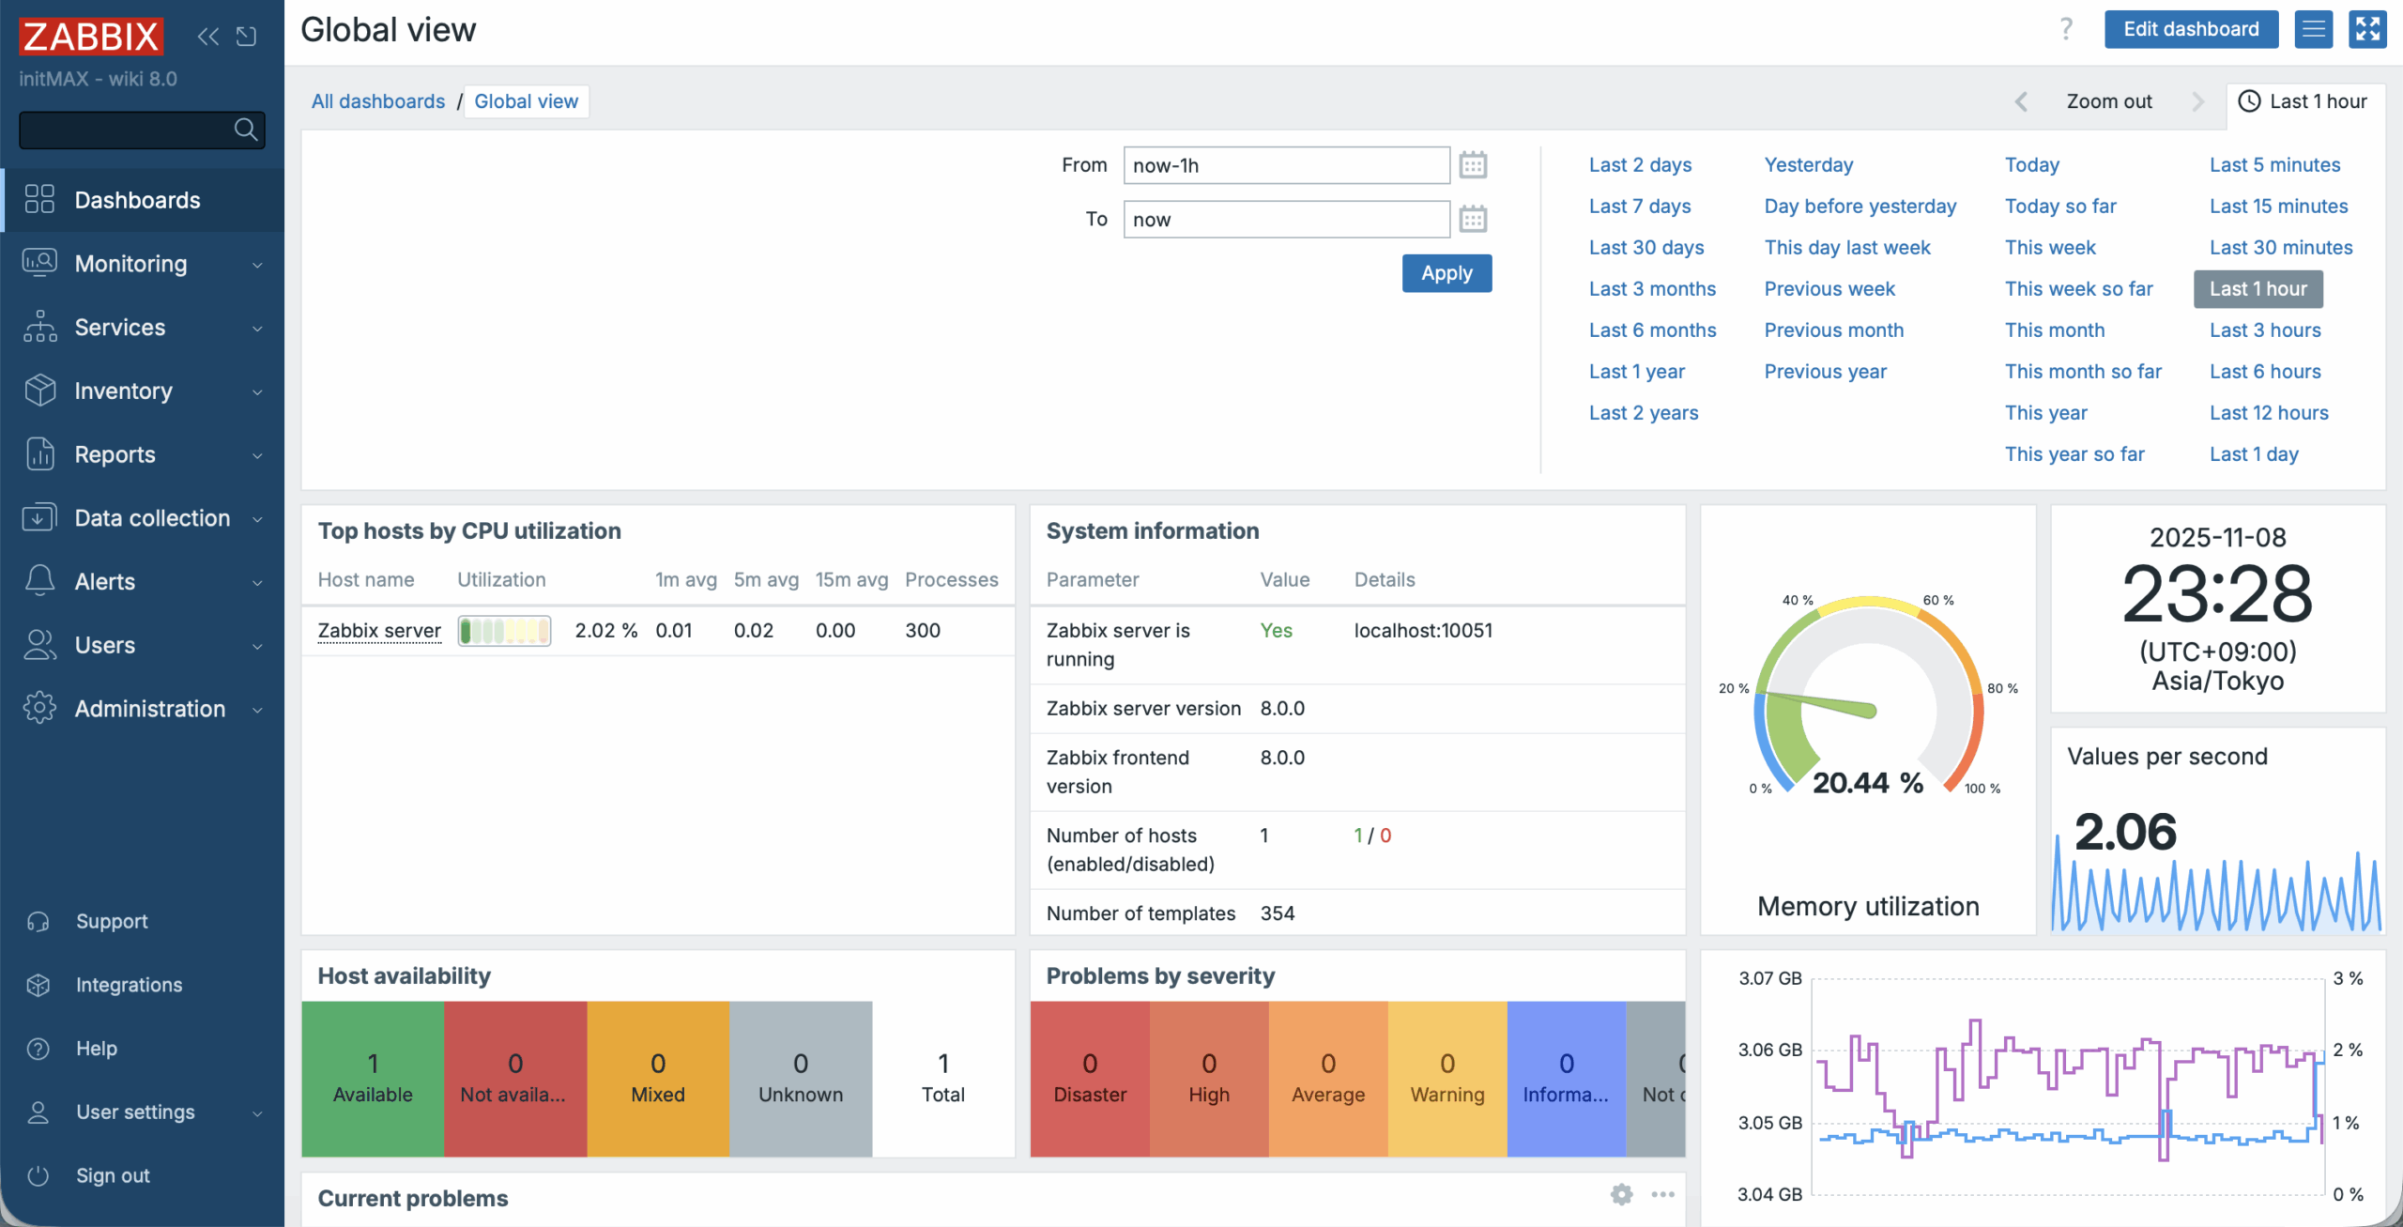2403x1227 pixels.
Task: Click the Current problems widget gear icon
Action: 1621,1194
